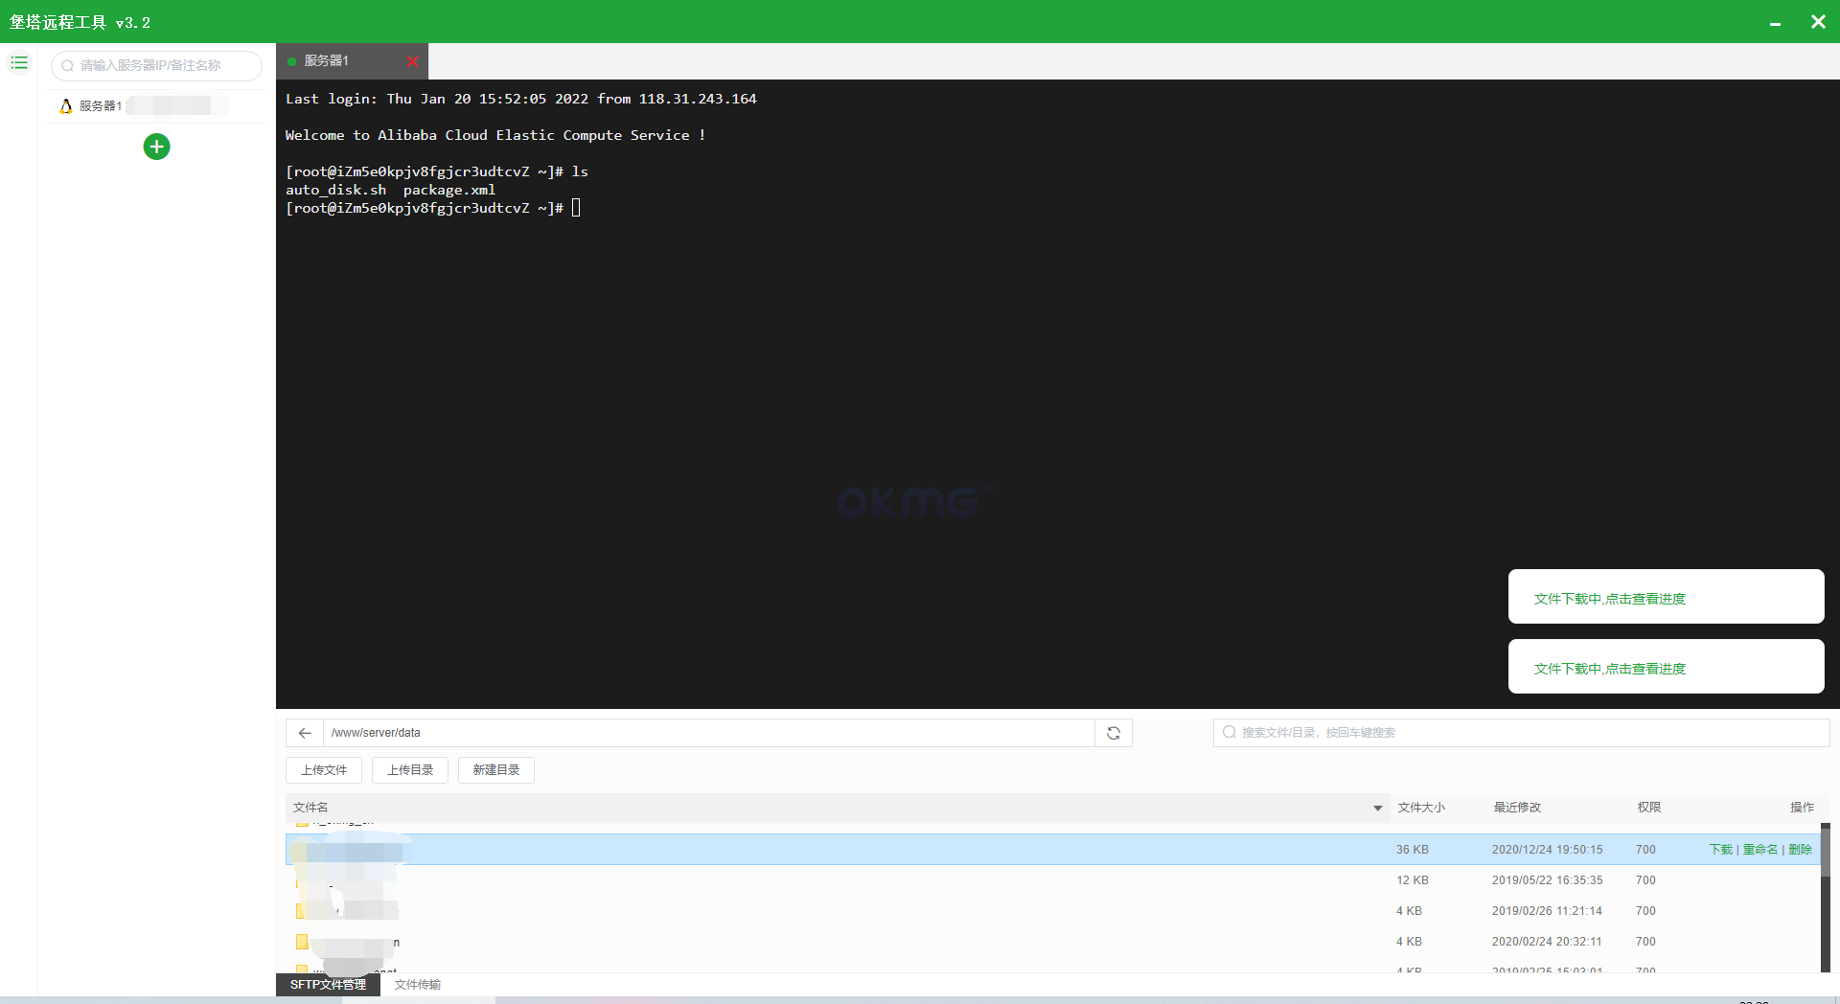
Task: Sort by the 最近修改 column
Action: point(1517,808)
